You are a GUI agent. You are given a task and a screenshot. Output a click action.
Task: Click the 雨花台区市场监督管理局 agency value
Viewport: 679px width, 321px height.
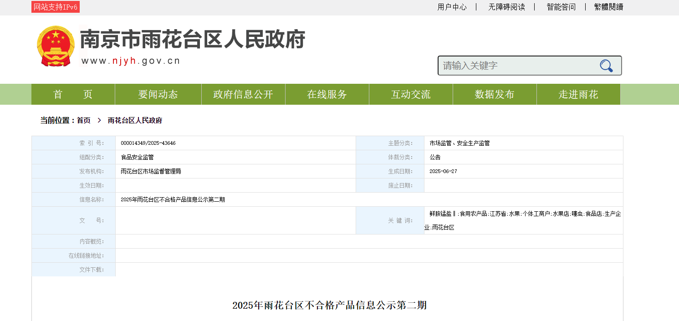[151, 171]
